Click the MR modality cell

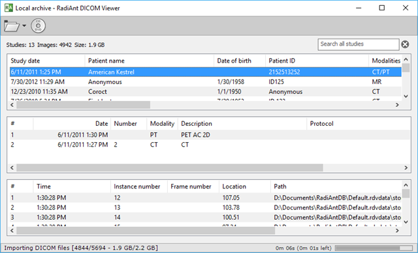(377, 82)
